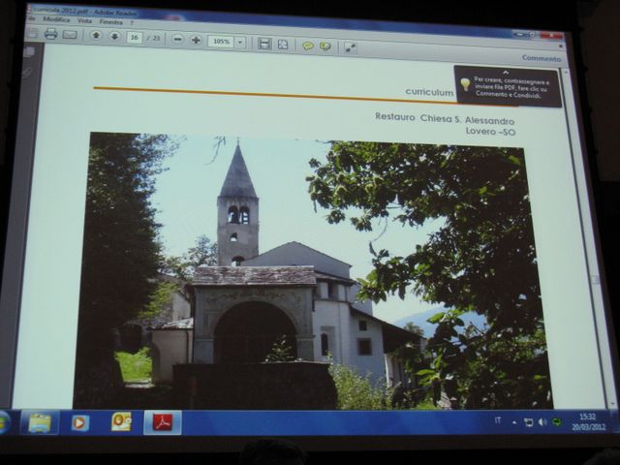Click the 'curriculum' header text
Viewport: 620px width, 465px height.
(429, 92)
